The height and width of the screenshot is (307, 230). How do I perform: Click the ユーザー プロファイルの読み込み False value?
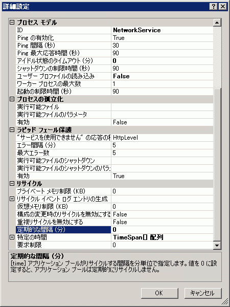(163, 76)
